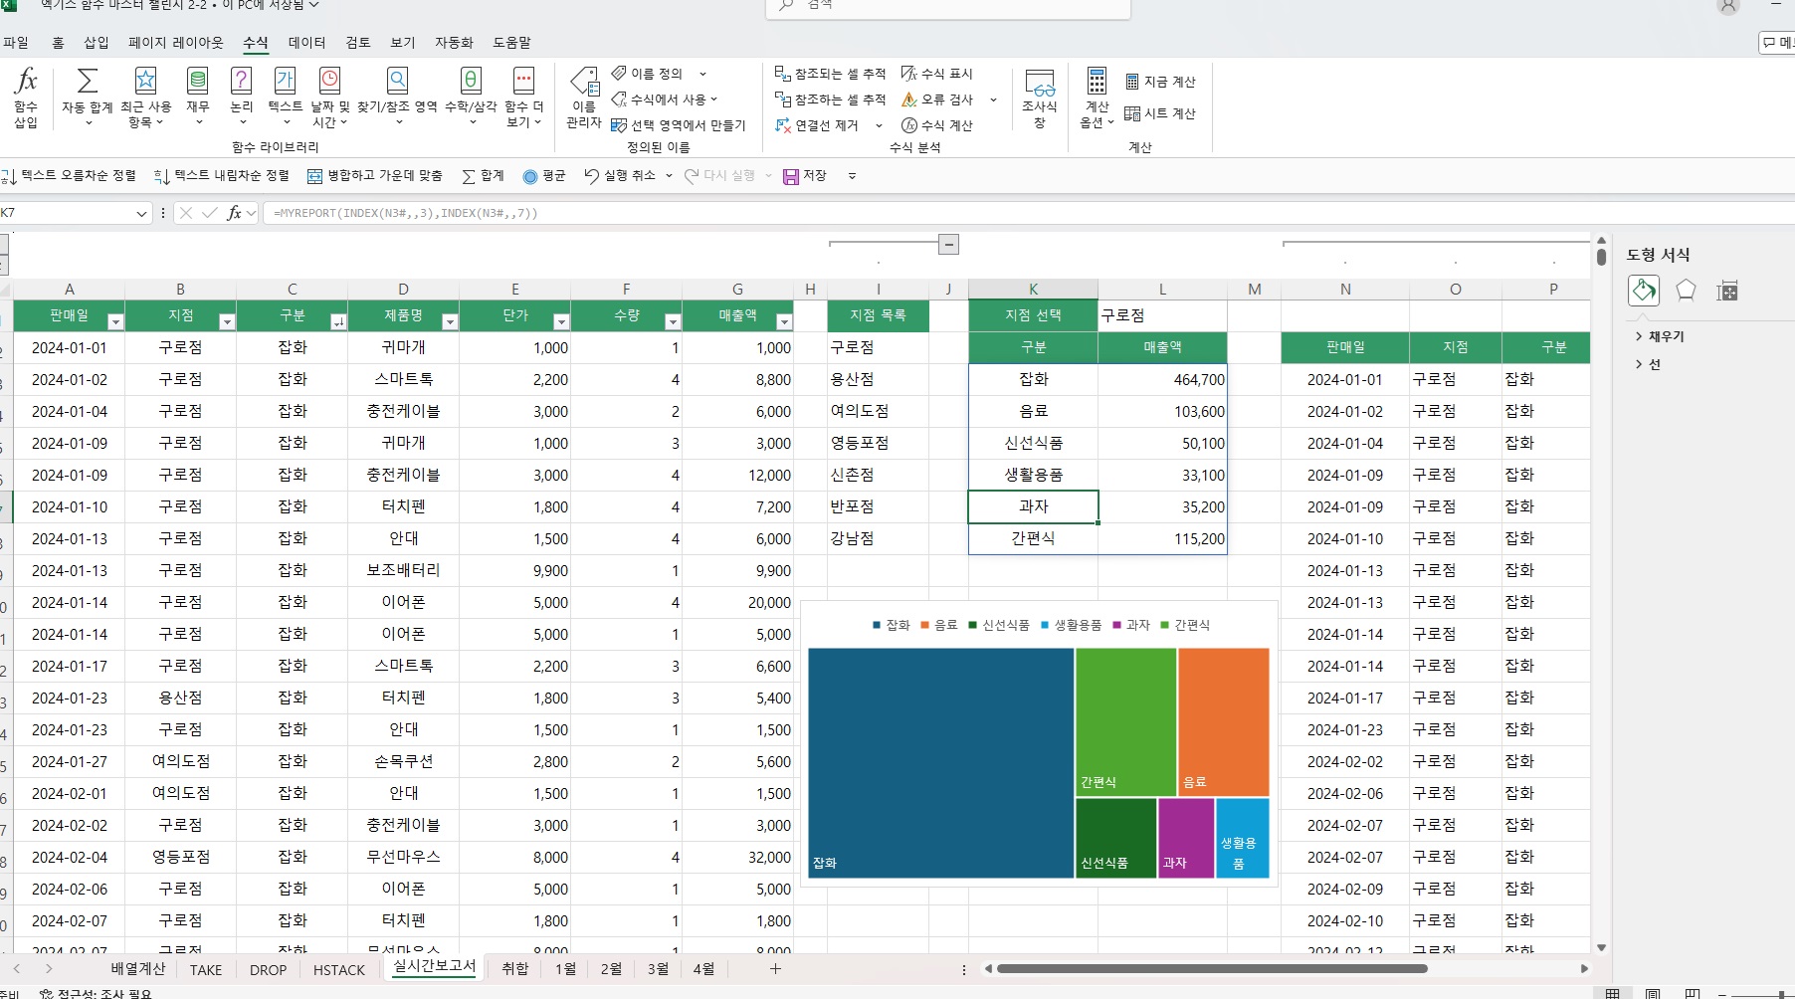The width and height of the screenshot is (1795, 999).
Task: Open the Name Box dropdown arrow
Action: pos(141,213)
